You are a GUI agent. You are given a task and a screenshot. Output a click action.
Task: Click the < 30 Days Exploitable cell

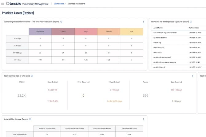click(x=40, y=39)
